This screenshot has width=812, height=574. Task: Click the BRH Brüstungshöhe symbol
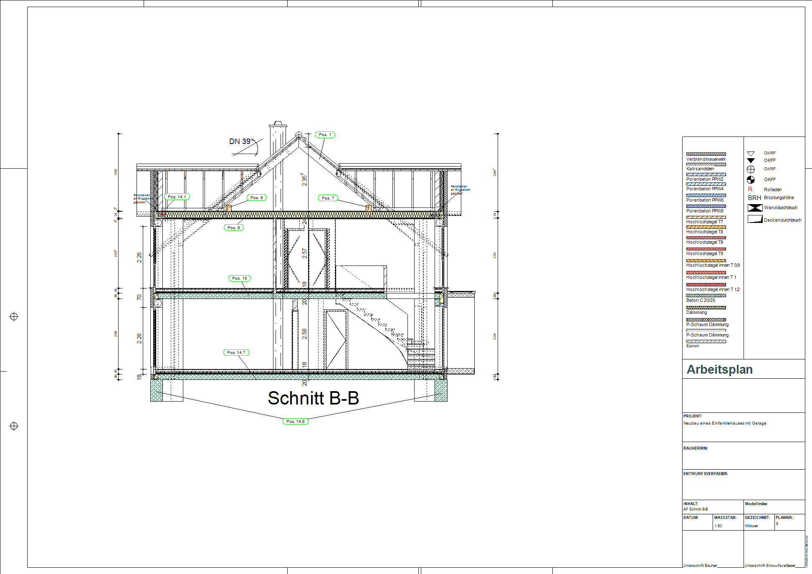(x=754, y=198)
